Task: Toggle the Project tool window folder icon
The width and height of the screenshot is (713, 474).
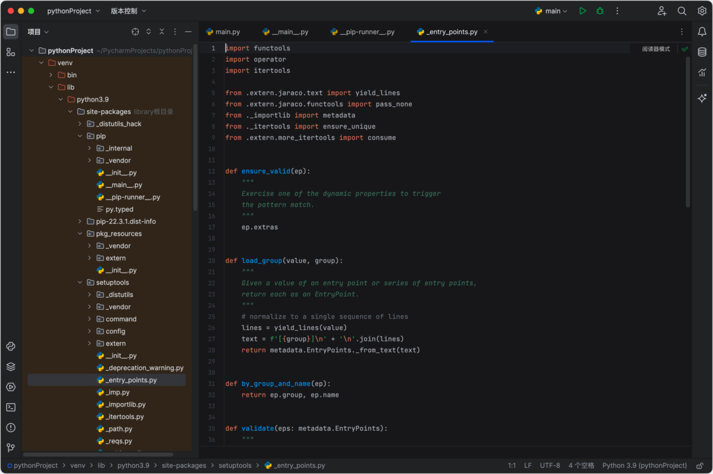Action: tap(10, 31)
